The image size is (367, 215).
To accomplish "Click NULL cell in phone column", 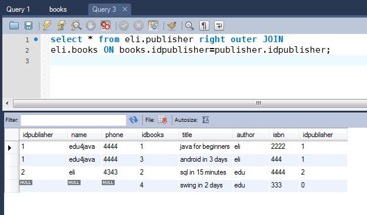I will coord(119,186).
